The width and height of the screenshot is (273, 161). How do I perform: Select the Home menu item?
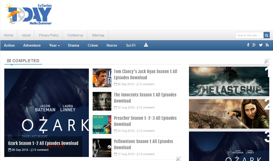tap(9, 35)
